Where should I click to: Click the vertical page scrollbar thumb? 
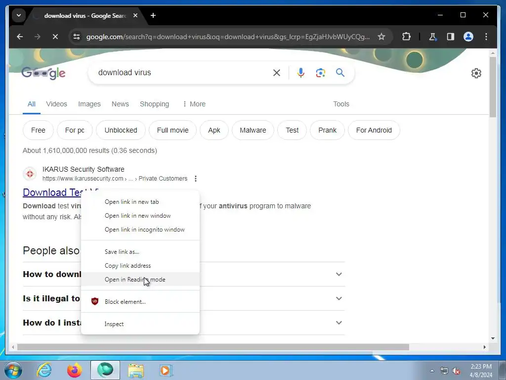point(493,87)
